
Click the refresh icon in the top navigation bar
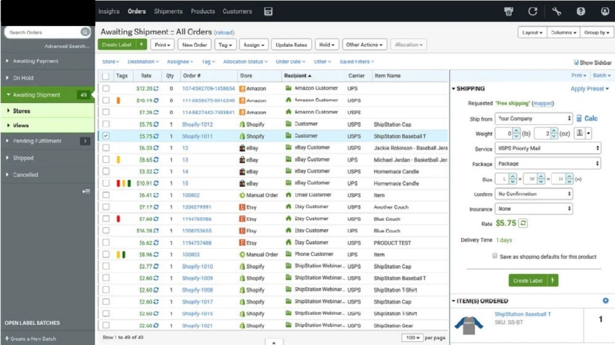point(532,11)
